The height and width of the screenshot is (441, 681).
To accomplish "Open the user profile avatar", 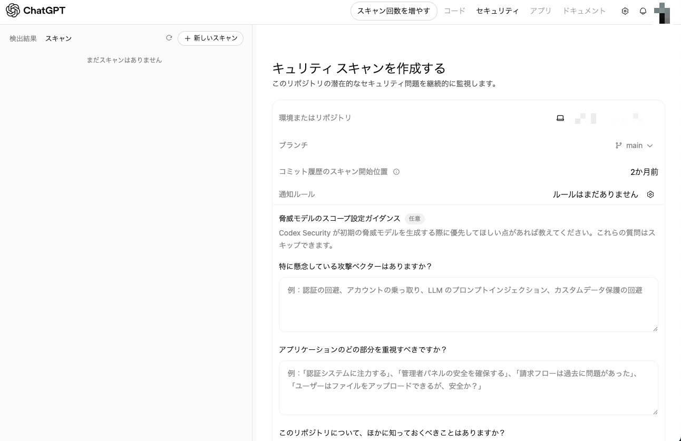I will pyautogui.click(x=662, y=13).
